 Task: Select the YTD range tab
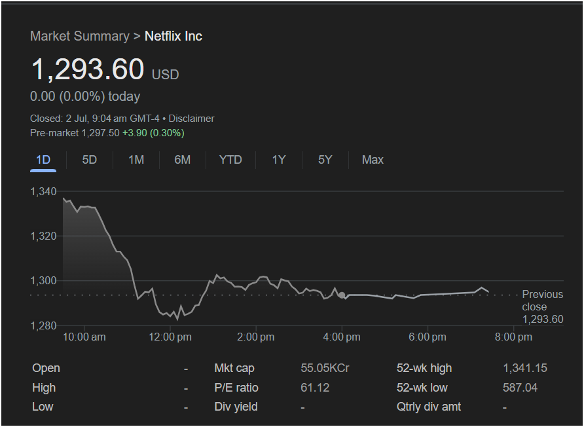(230, 160)
